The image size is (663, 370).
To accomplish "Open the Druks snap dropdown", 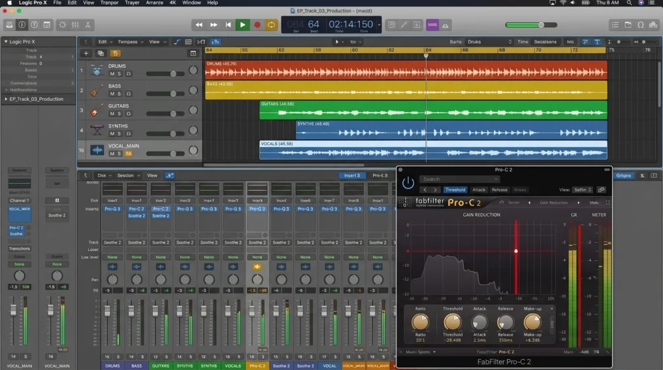I will click(489, 42).
